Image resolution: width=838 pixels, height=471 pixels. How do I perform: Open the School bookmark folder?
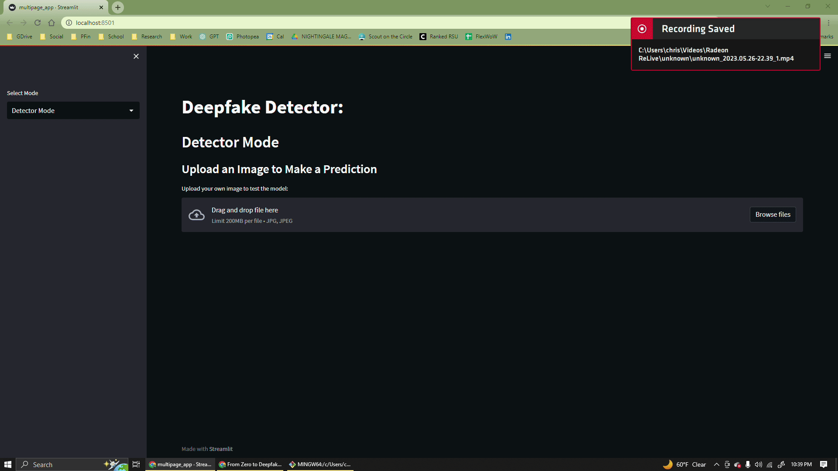(x=112, y=37)
